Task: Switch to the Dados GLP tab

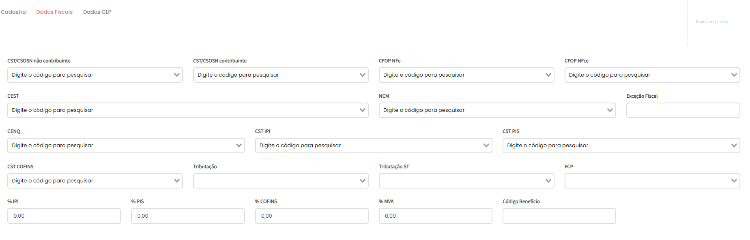Action: pos(97,12)
